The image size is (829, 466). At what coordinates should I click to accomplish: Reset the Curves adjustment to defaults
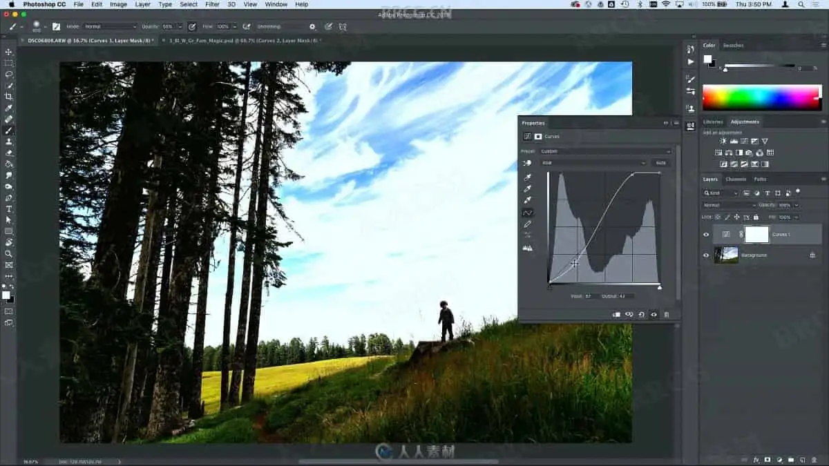pyautogui.click(x=641, y=315)
